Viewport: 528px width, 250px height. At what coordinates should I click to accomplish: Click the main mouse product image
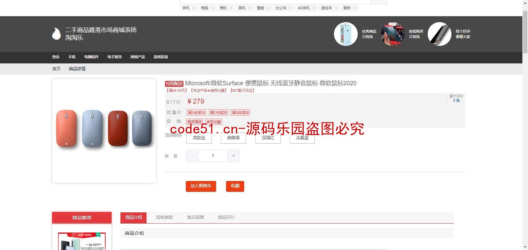coord(104,131)
